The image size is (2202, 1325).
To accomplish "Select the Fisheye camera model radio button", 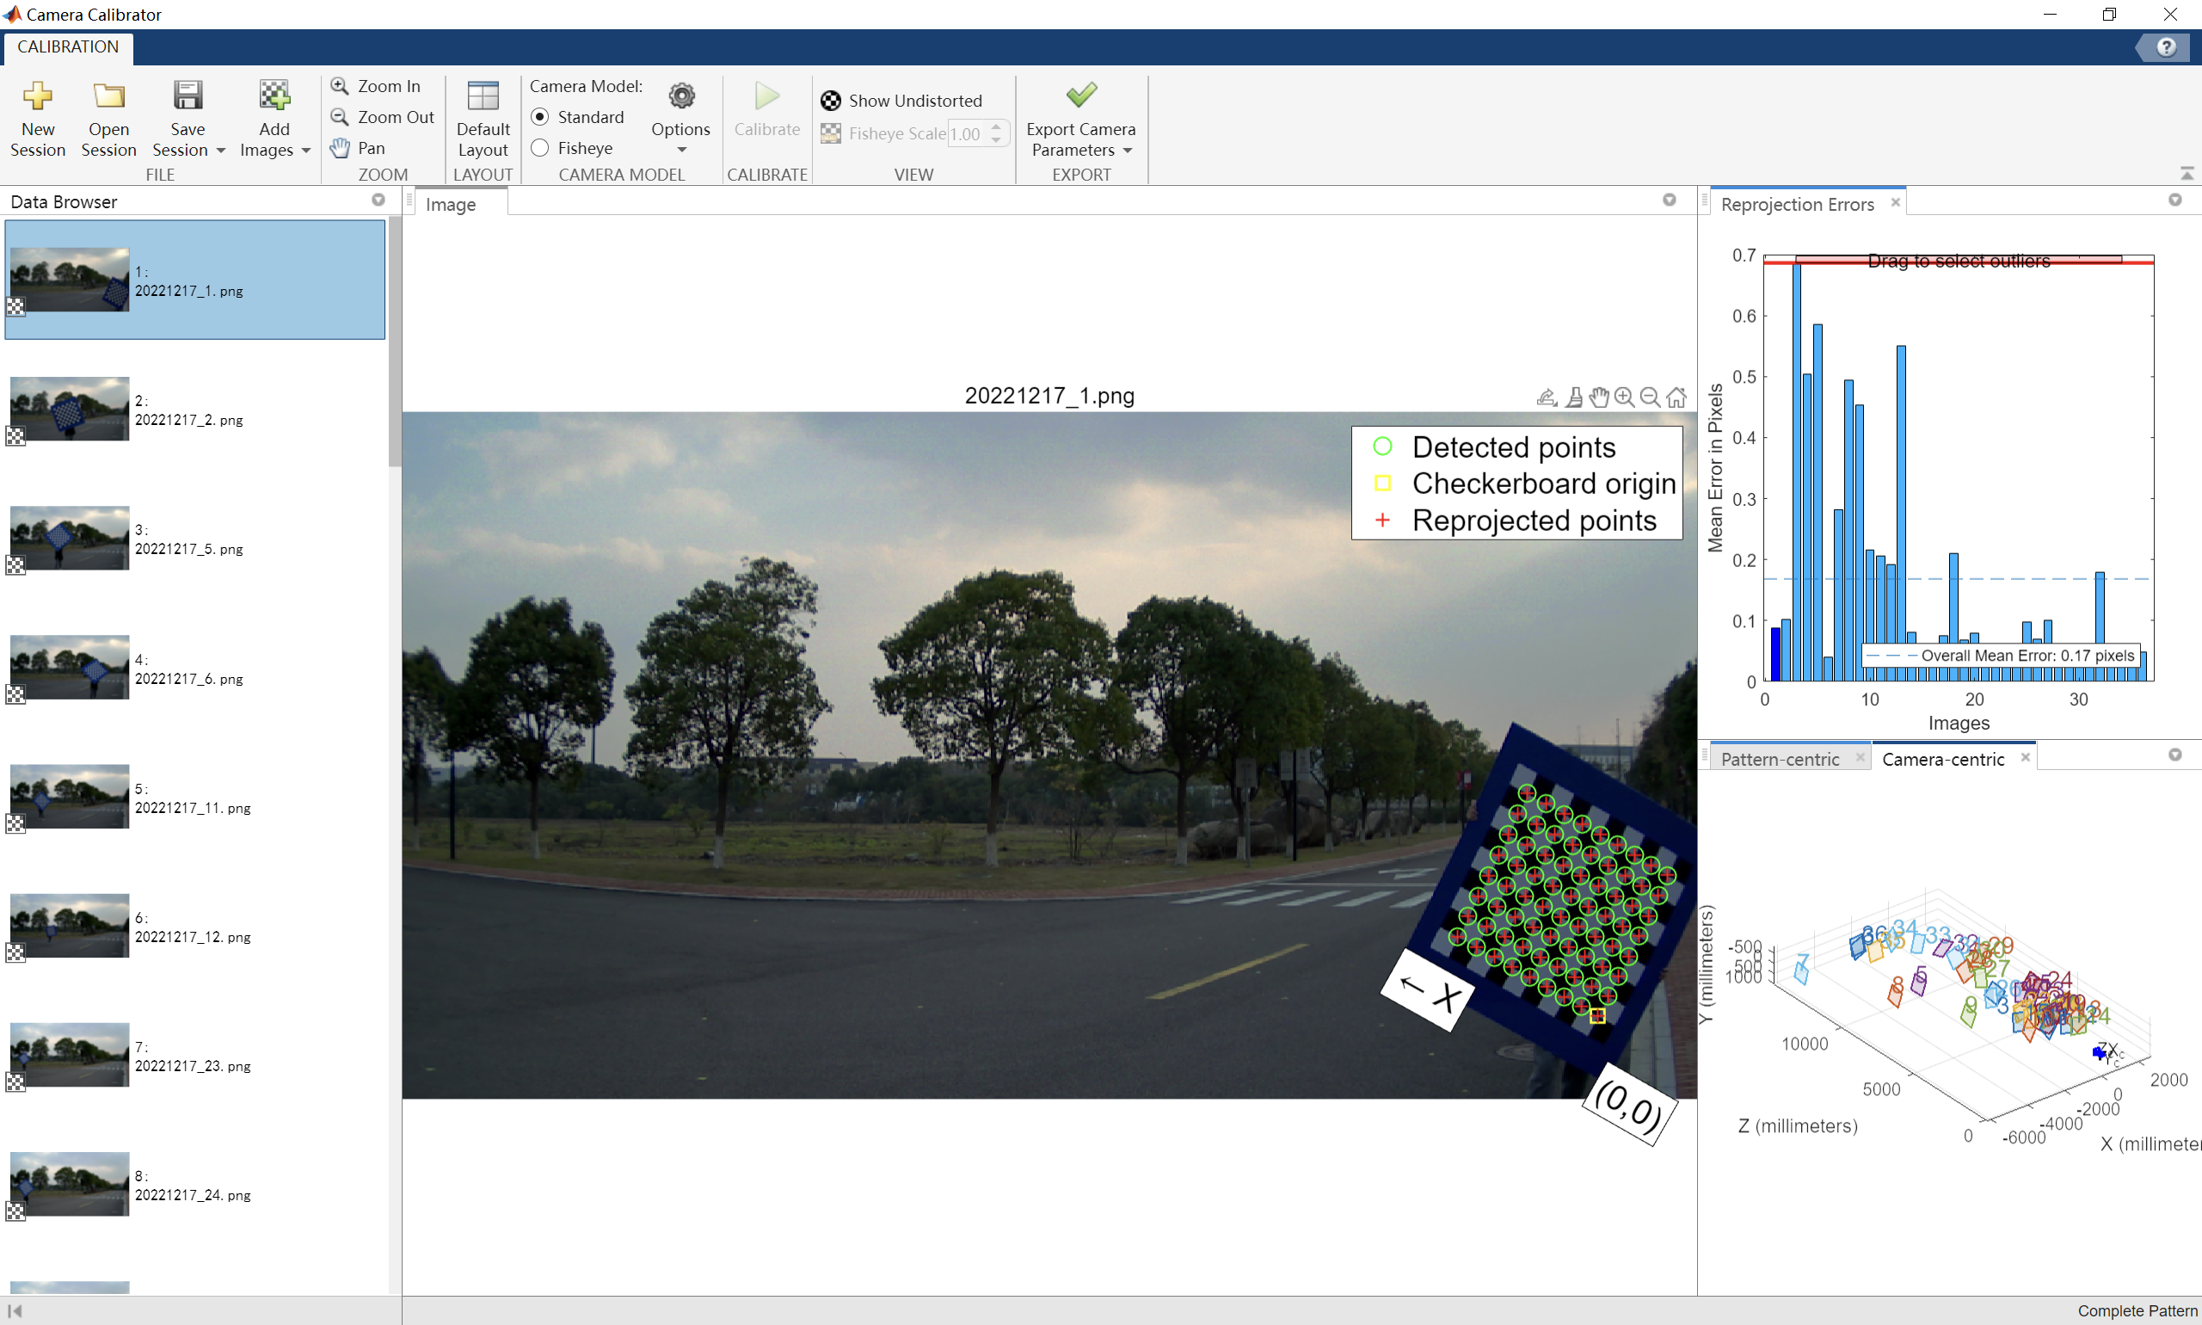I will tap(539, 146).
